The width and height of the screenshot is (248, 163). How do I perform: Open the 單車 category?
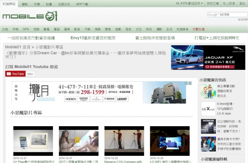coord(108,29)
